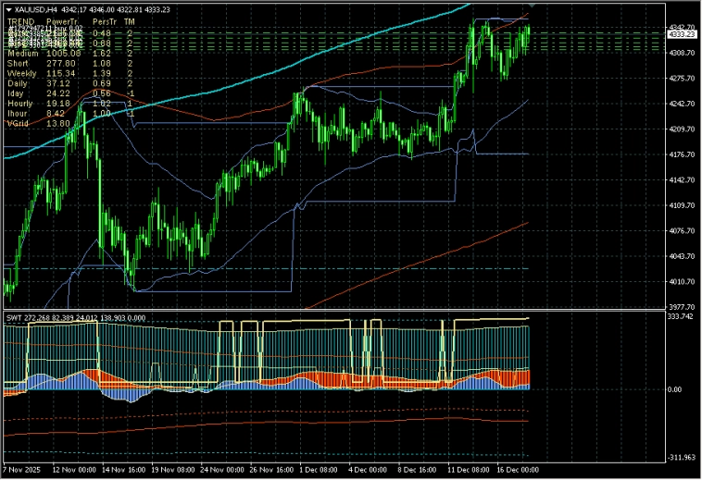This screenshot has height=480, width=702.
Task: Click the 4010.70 price scale level
Action: click(681, 281)
